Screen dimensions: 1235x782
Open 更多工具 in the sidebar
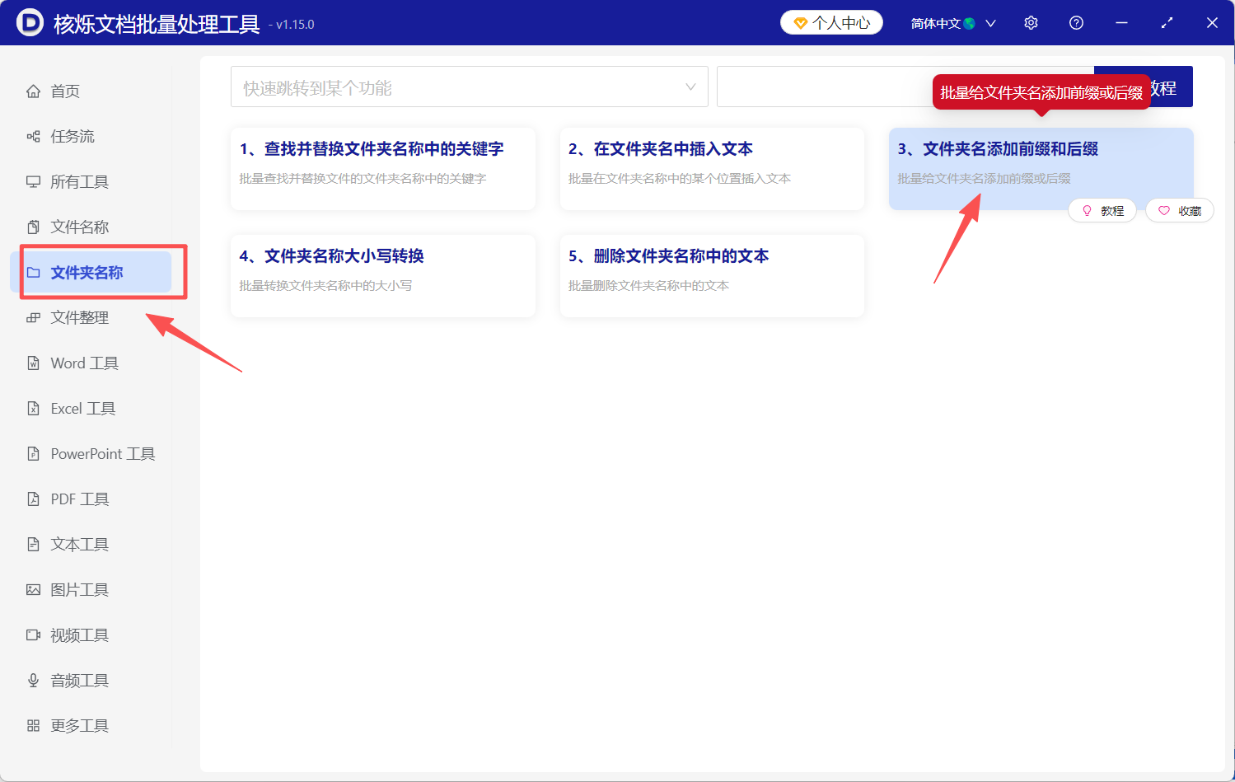tap(91, 725)
